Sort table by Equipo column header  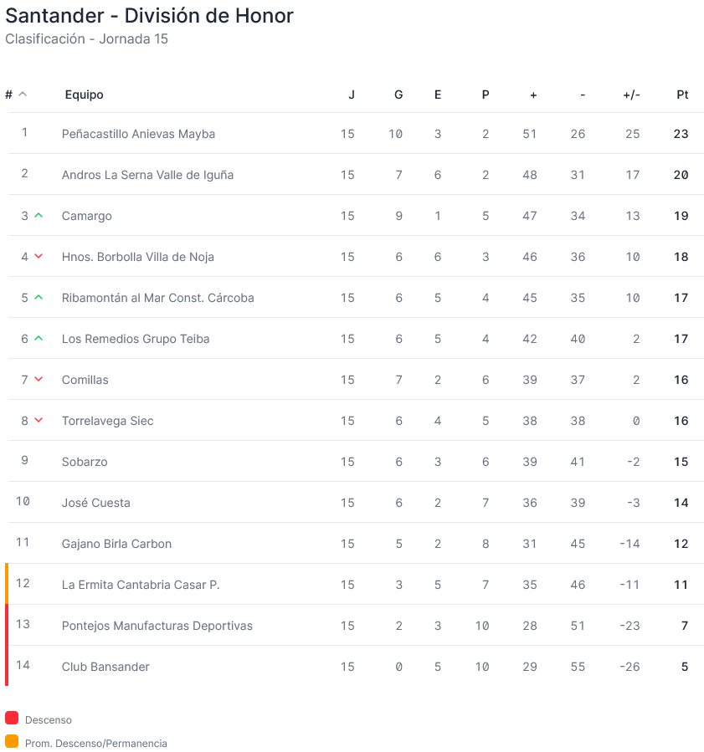pyautogui.click(x=84, y=95)
